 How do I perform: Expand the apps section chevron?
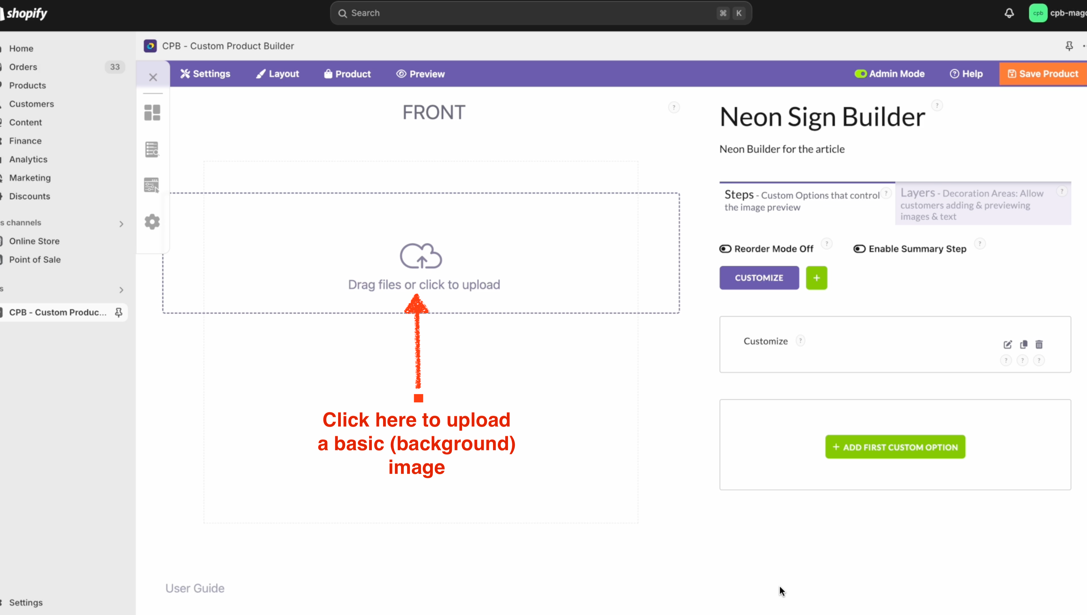121,290
